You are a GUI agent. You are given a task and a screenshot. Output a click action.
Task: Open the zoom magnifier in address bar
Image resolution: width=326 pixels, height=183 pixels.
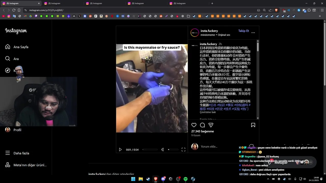pos(264,10)
